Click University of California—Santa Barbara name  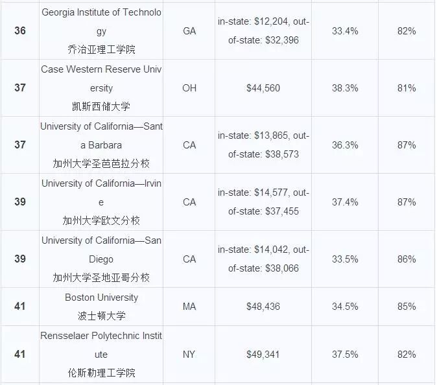click(101, 145)
